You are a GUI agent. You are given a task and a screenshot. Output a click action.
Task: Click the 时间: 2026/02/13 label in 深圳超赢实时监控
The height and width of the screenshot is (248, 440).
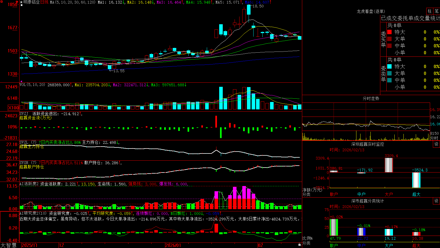pyautogui.click(x=347, y=150)
